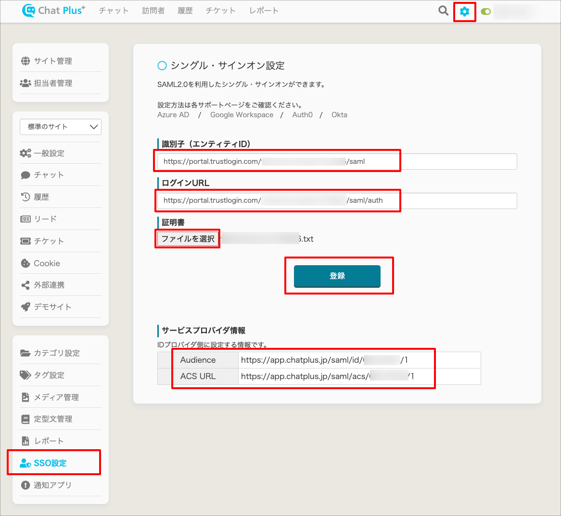Viewport: 561px width, 516px height.
Task: Click the 登録 register button
Action: [x=337, y=276]
